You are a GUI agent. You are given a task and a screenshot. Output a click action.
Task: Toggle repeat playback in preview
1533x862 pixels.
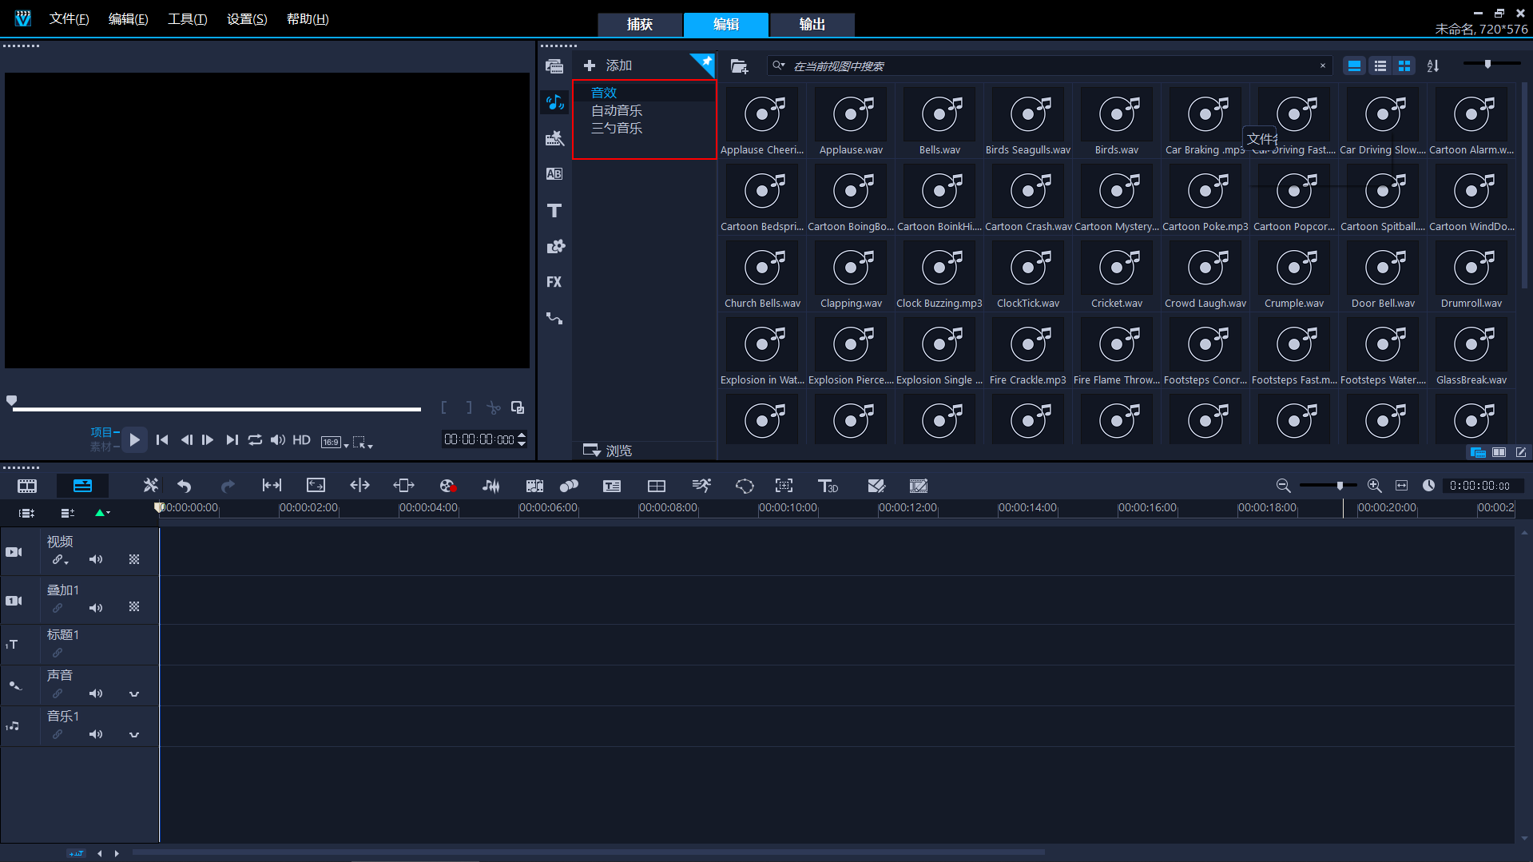coord(255,440)
